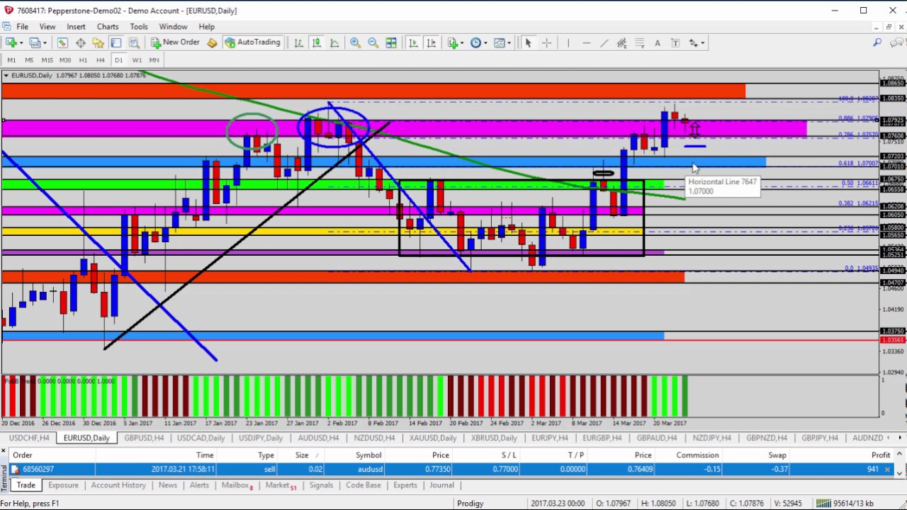Select the Horizontal Line drawing tool
Screen dimensions: 907x510
point(586,42)
